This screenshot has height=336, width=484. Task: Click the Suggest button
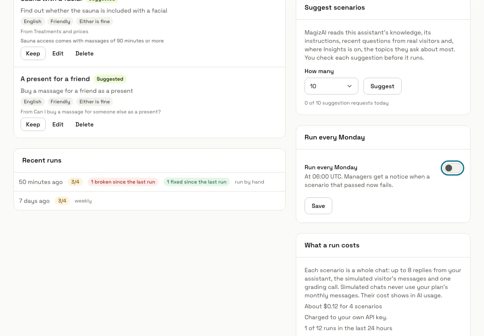tap(382, 86)
